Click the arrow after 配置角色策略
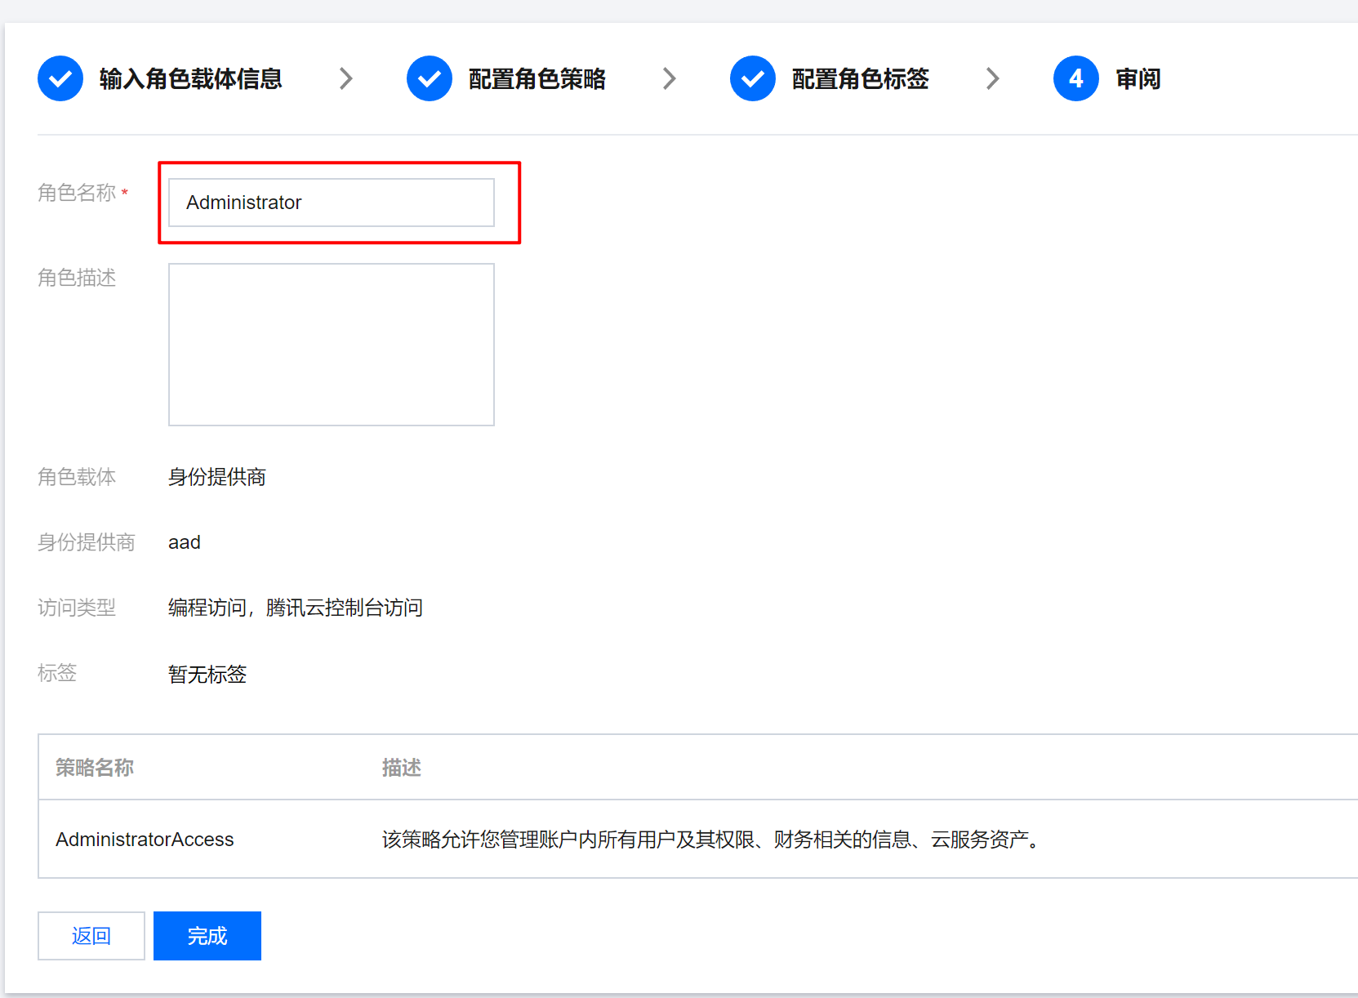Screen dimensions: 1358x998 [670, 78]
